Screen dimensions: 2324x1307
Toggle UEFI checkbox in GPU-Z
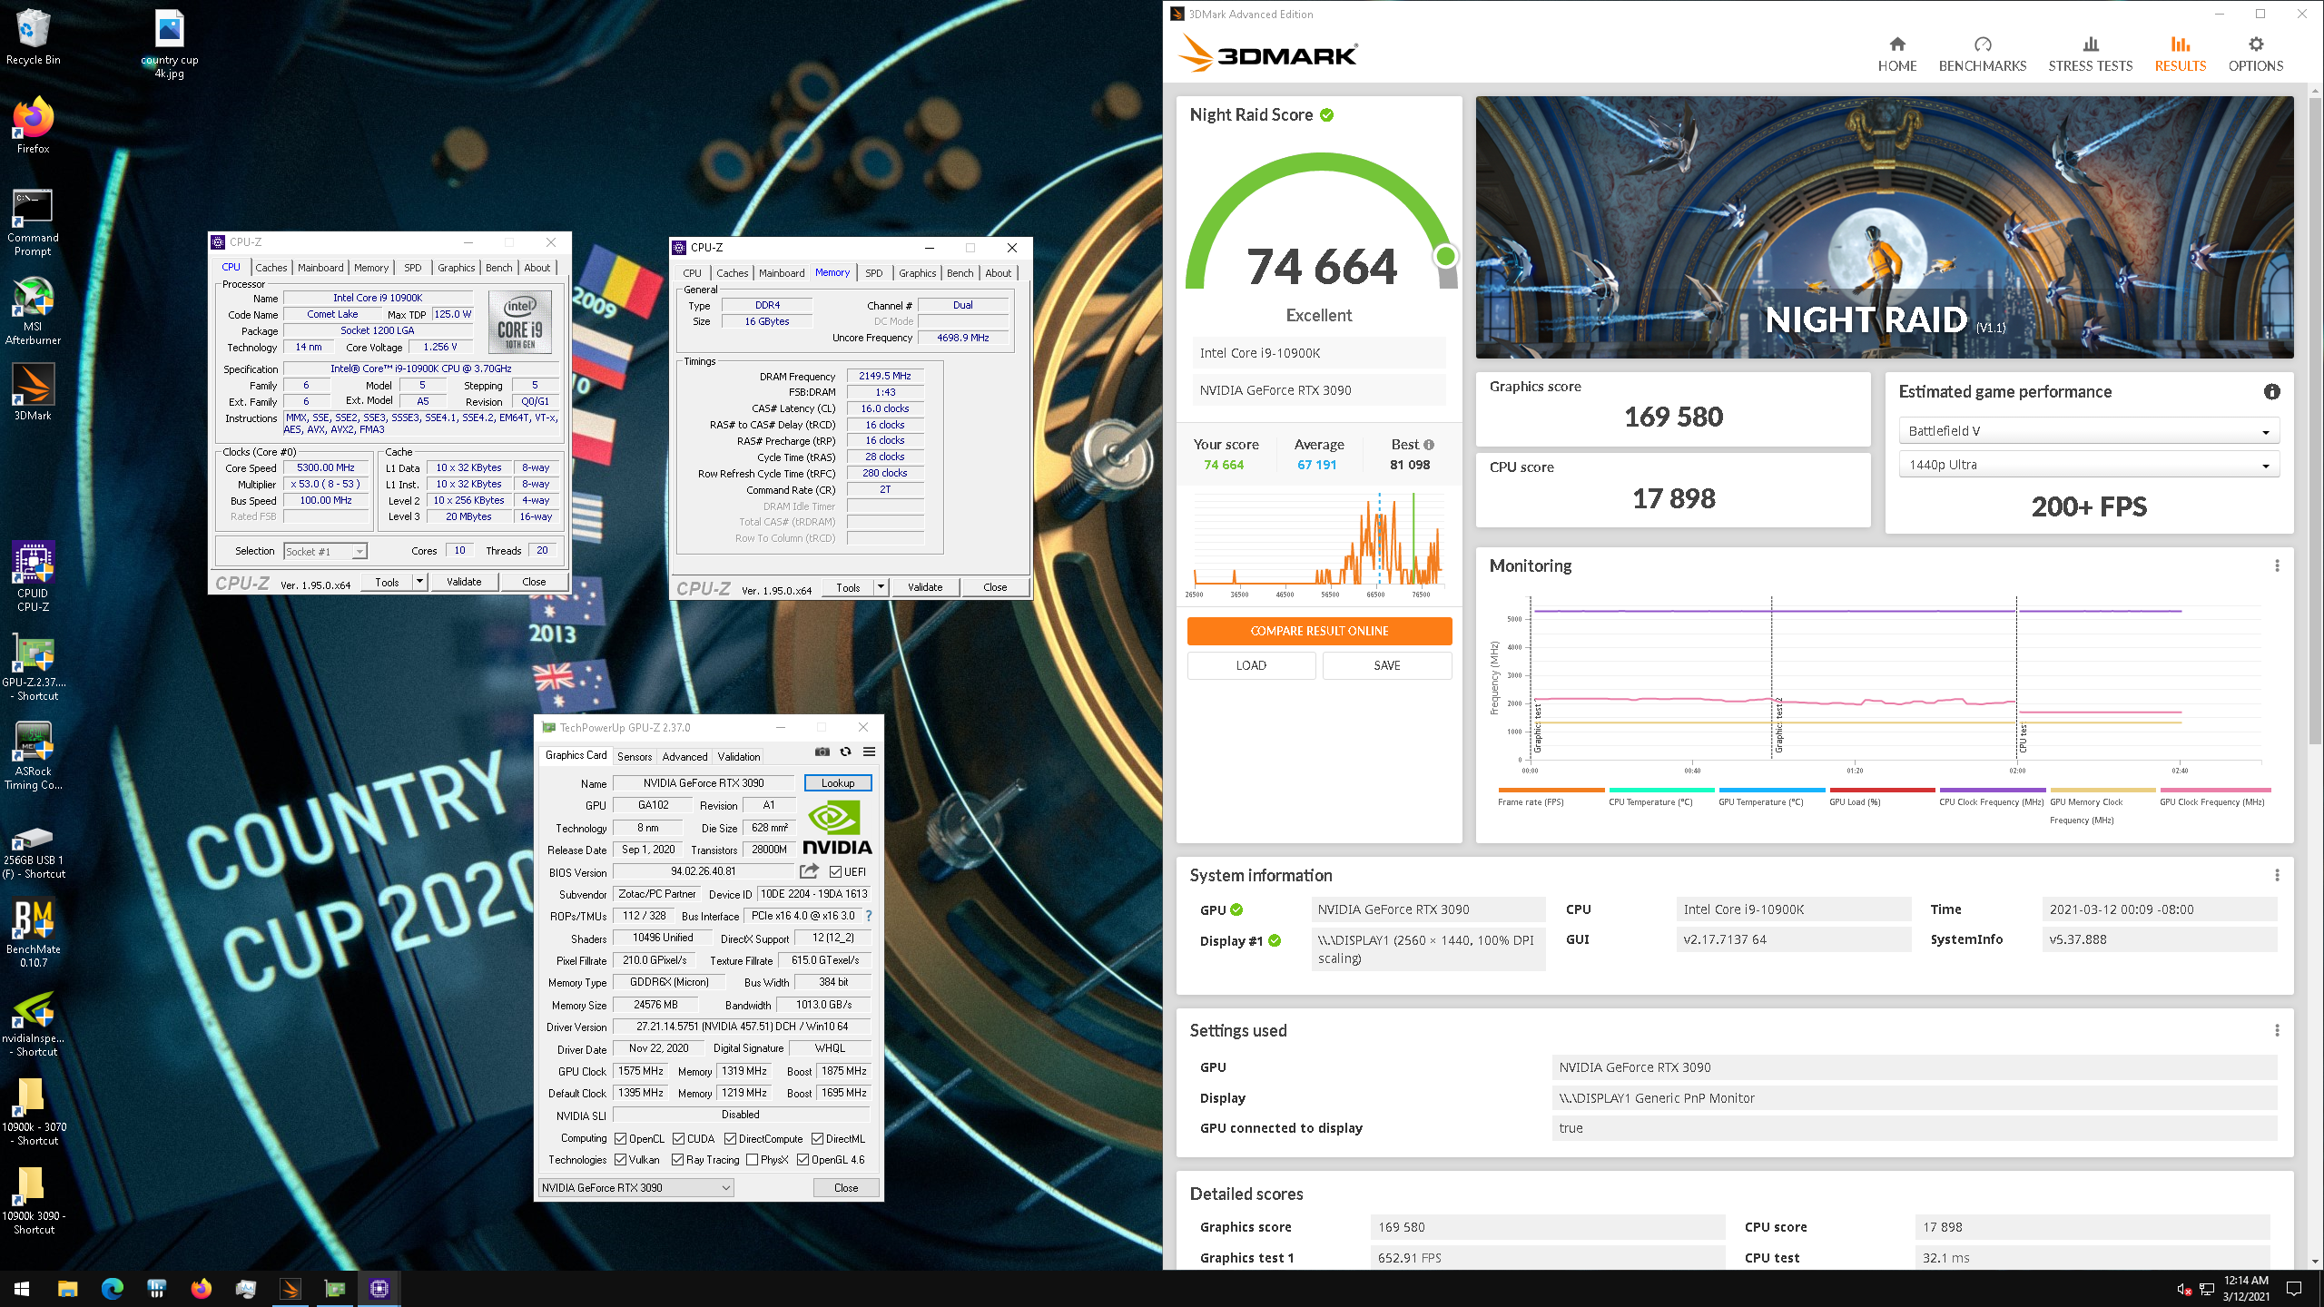click(835, 872)
